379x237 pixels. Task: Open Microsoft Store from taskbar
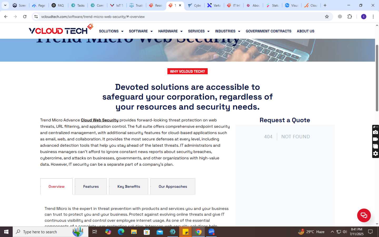(147, 232)
